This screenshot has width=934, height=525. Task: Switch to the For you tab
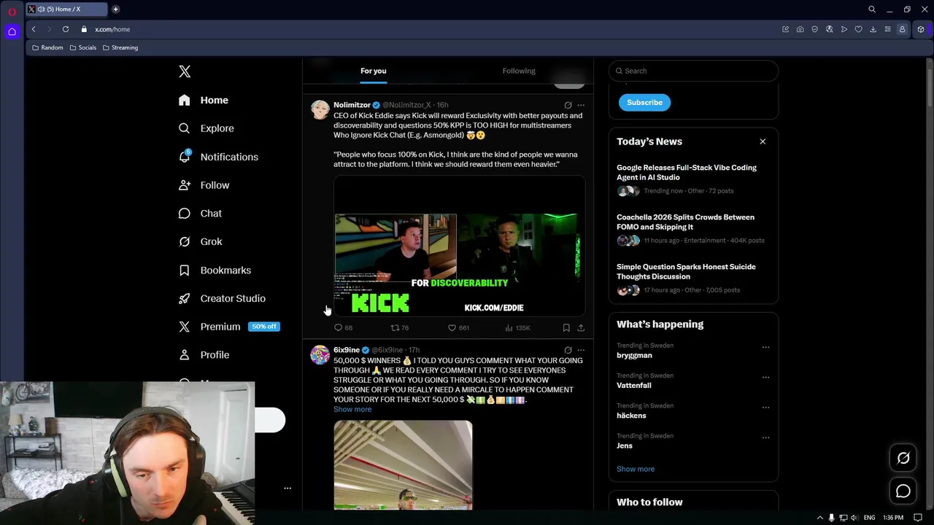coord(374,71)
